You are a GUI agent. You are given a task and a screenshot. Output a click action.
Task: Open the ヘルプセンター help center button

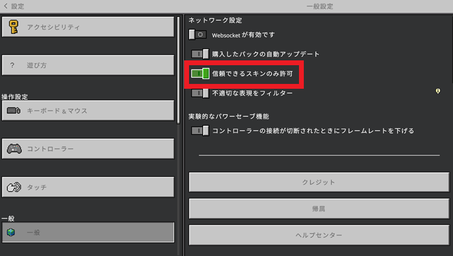(319, 235)
